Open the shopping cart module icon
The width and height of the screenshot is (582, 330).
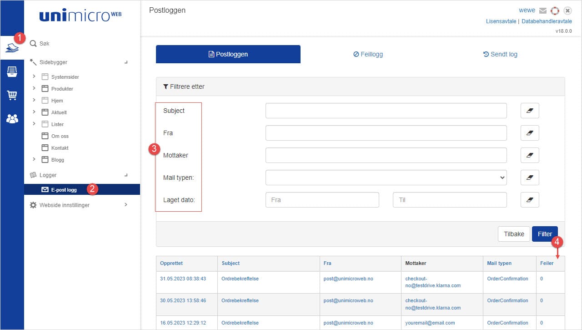click(x=12, y=95)
